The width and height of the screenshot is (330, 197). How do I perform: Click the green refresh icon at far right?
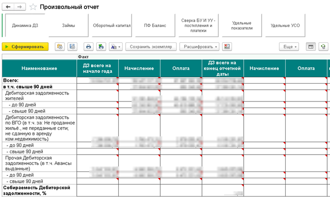323,47
